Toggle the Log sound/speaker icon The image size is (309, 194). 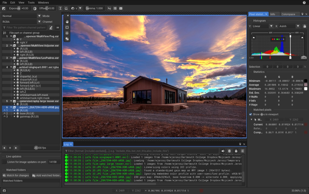(223, 151)
